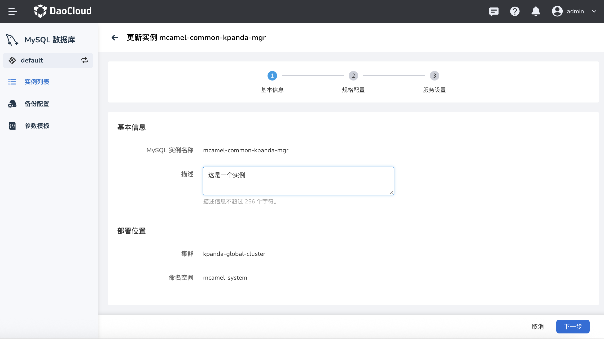Image resolution: width=604 pixels, height=339 pixels.
Task: Click the 下一步 button
Action: pos(573,327)
